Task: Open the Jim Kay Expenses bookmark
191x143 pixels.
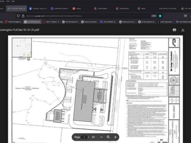Action: 146,22
